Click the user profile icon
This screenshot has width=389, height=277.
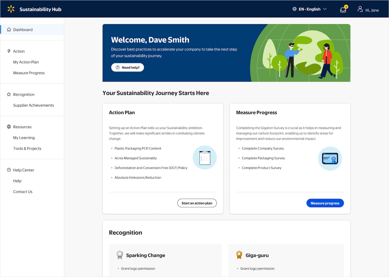(x=360, y=9)
